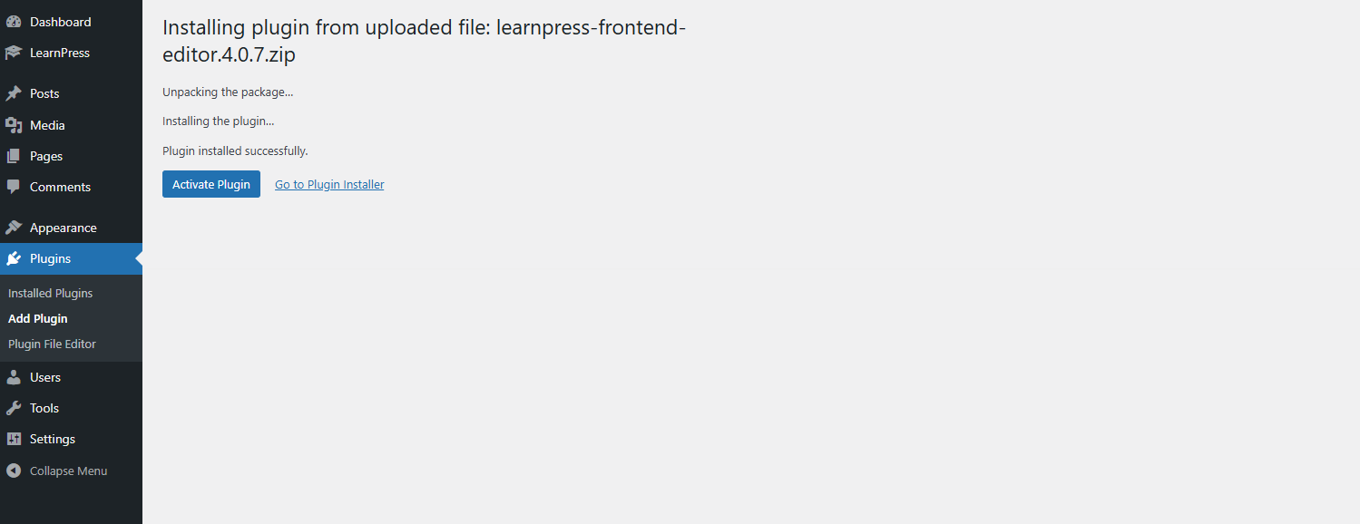
Task: Open Installed Plugins submenu item
Action: pos(51,293)
